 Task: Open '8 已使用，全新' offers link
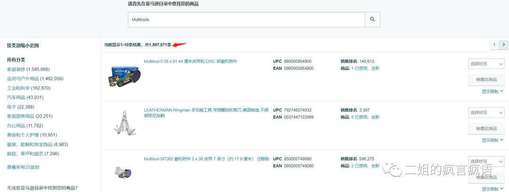[x=365, y=117]
